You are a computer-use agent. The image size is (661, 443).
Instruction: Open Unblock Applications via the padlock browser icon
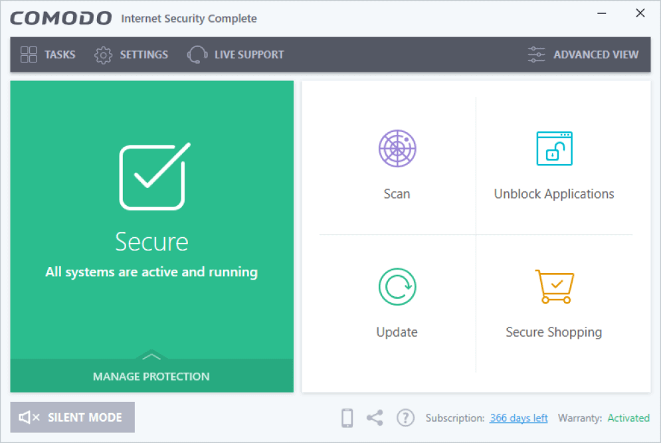tap(553, 148)
